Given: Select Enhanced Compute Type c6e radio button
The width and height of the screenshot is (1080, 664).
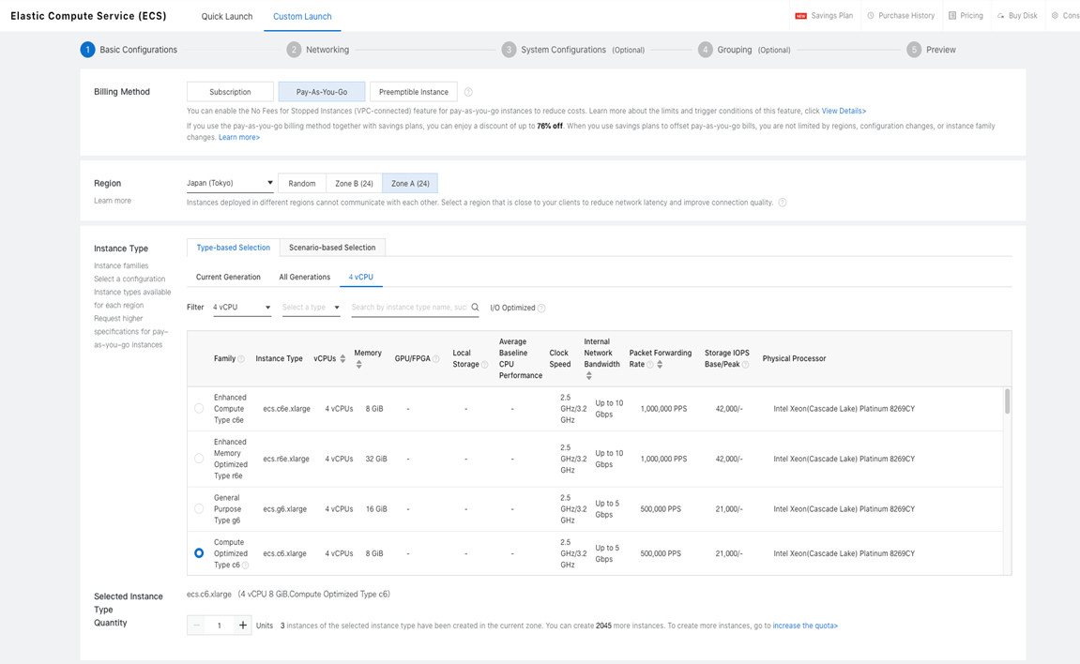Looking at the screenshot, I should point(199,409).
